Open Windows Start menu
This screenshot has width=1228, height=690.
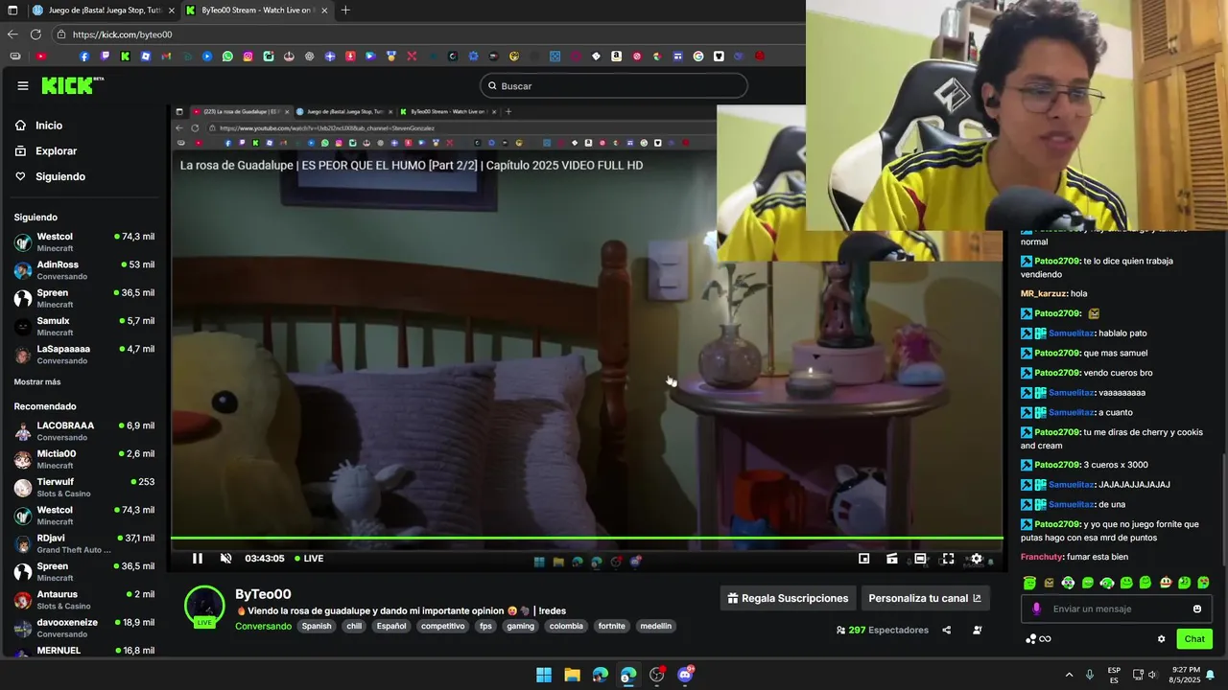(x=544, y=675)
